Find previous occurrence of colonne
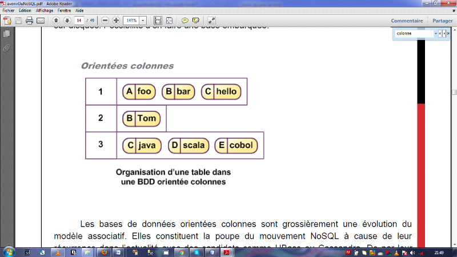Image resolution: width=457 pixels, height=257 pixels. click(440, 34)
